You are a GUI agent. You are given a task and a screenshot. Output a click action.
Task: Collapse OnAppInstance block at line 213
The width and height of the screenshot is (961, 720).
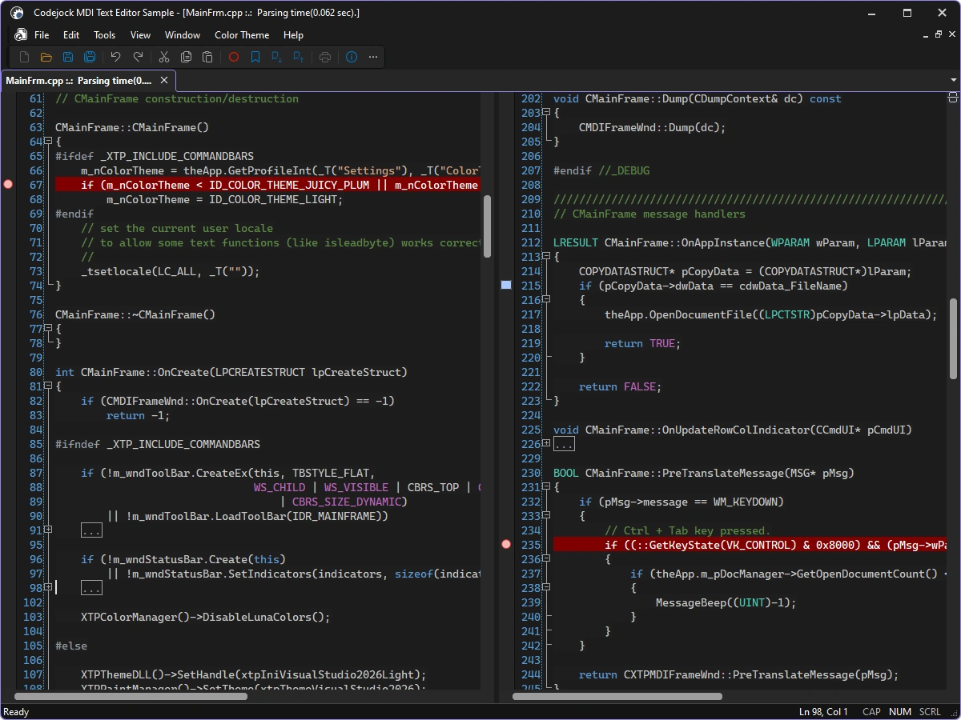click(x=546, y=257)
